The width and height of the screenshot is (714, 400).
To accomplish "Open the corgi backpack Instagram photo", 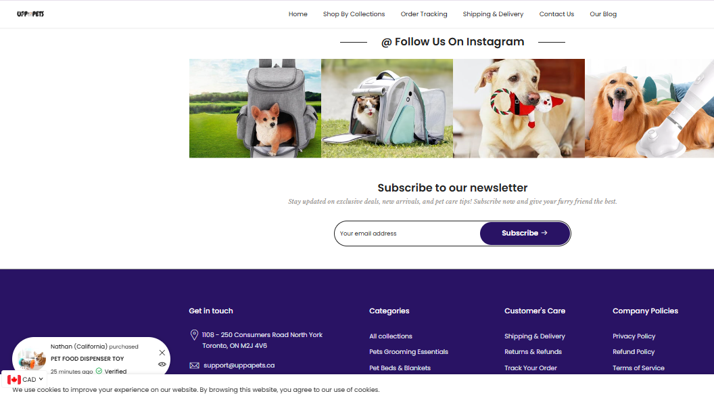I will point(255,108).
